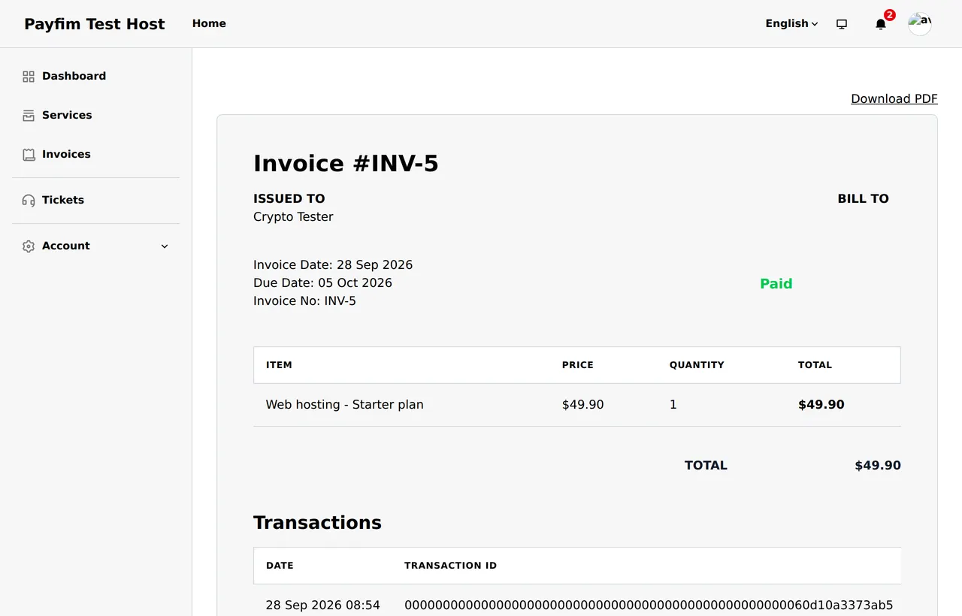
Task: Click the QUANTITY column header
Action: [697, 365]
